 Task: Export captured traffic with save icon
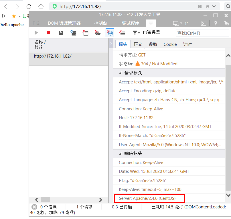[61, 33]
